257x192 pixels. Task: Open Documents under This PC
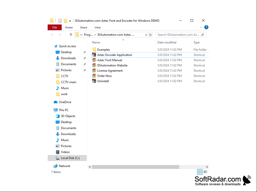point(66,128)
